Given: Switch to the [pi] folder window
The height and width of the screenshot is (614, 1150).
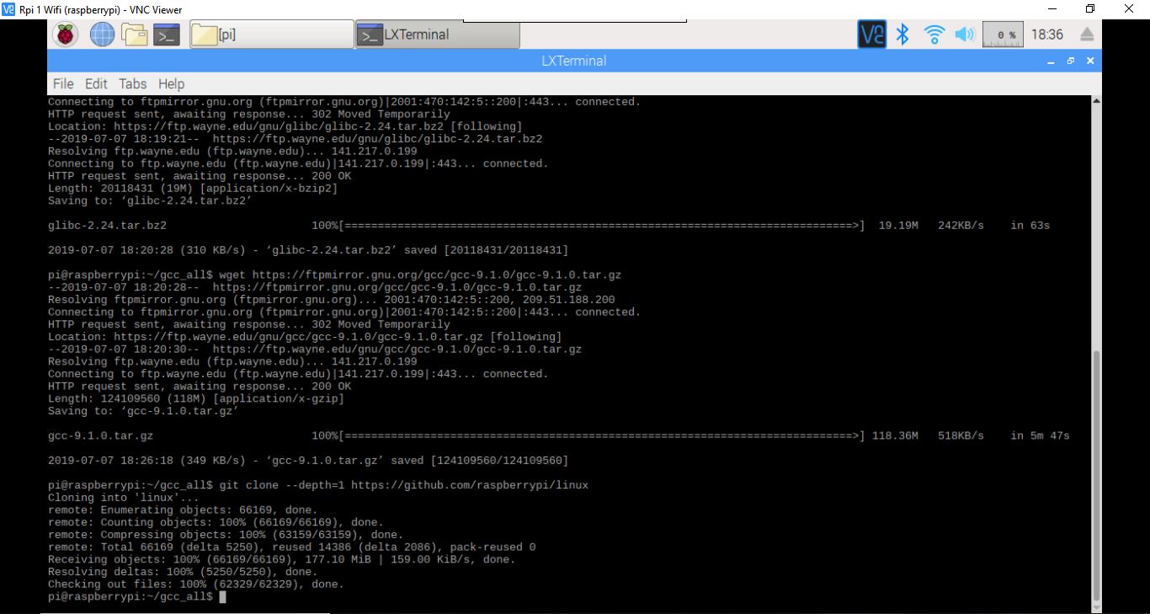Looking at the screenshot, I should click(271, 35).
